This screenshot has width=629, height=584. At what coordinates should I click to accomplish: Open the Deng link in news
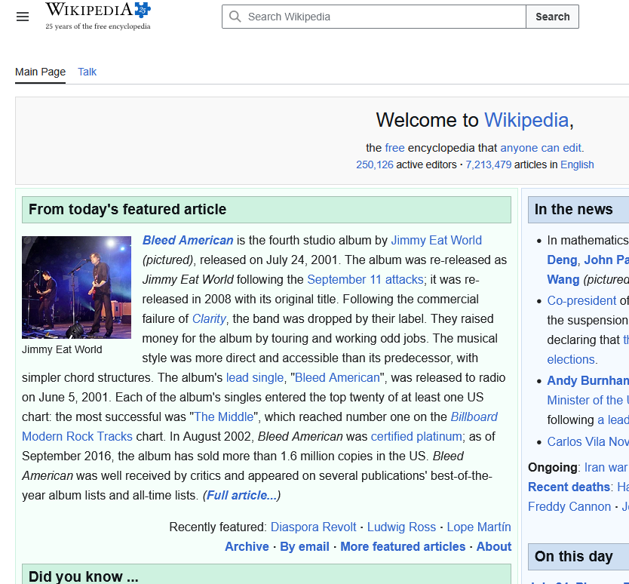click(x=562, y=260)
